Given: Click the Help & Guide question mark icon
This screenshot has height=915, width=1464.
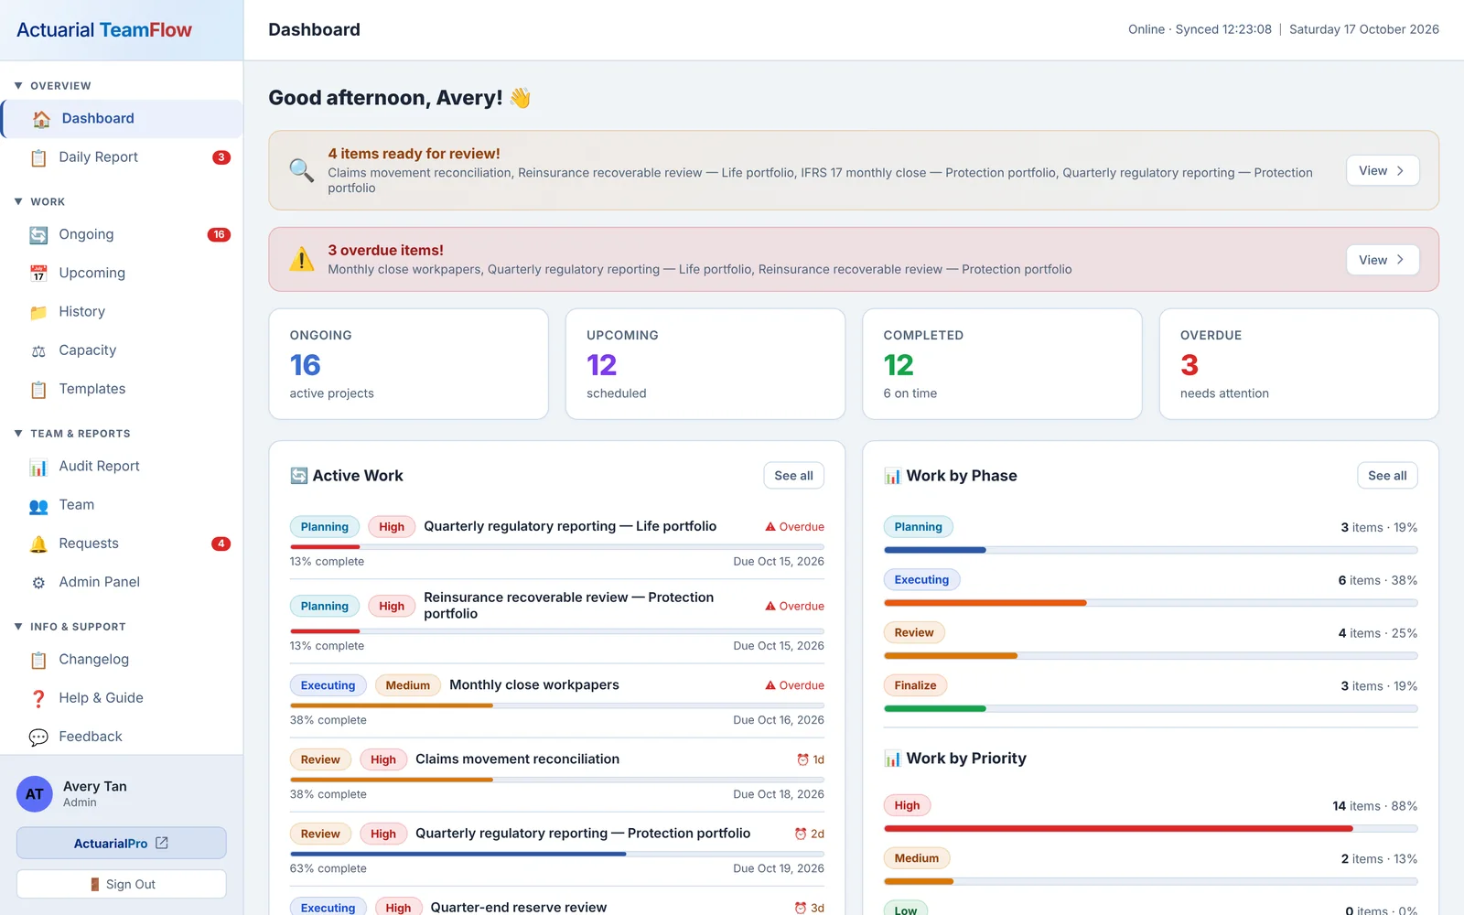Looking at the screenshot, I should click(x=38, y=698).
